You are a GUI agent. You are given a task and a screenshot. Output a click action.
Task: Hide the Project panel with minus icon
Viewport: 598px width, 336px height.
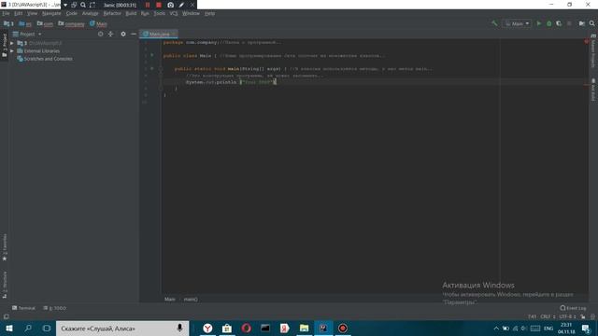(133, 34)
